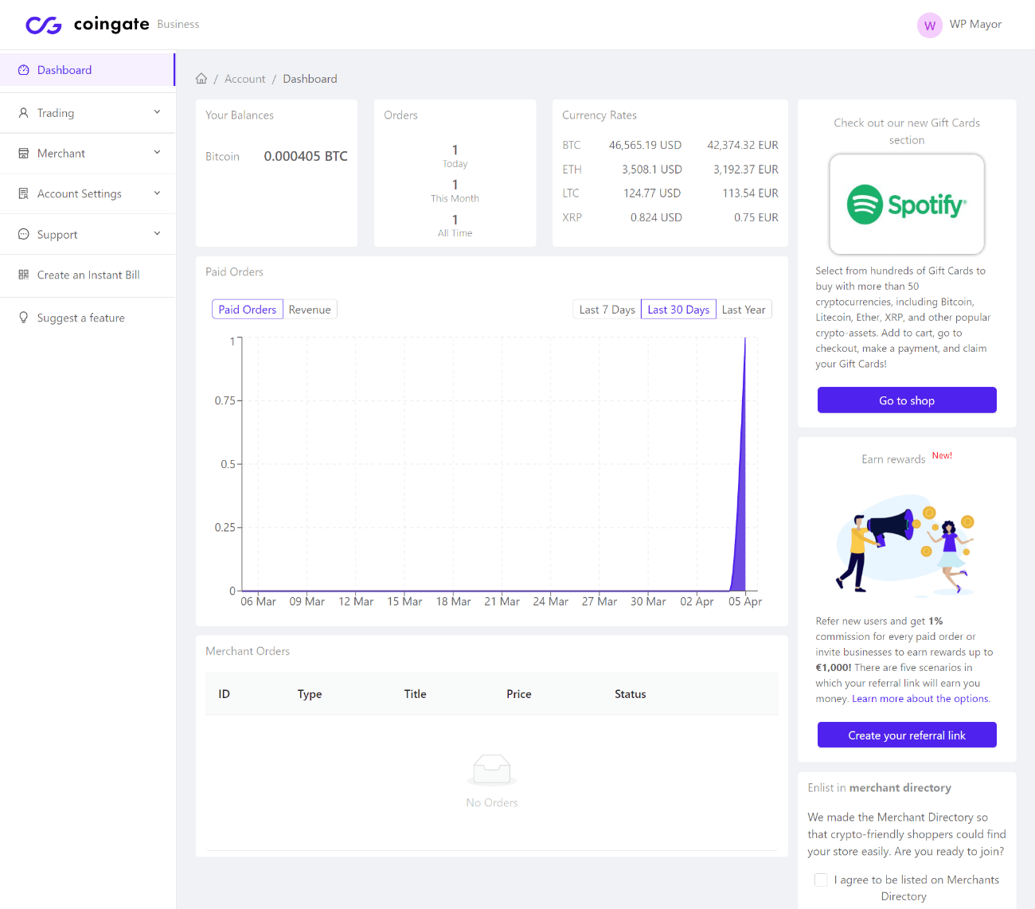Viewport: 1035px width, 909px height.
Task: Select the Last Year range
Action: [x=744, y=310]
